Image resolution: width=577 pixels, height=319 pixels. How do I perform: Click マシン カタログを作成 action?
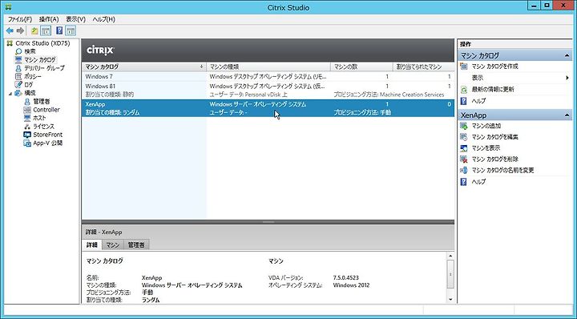[x=494, y=67]
